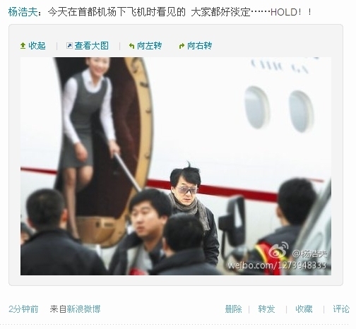Repost using the 转发 link
356x329 pixels.
point(266,309)
